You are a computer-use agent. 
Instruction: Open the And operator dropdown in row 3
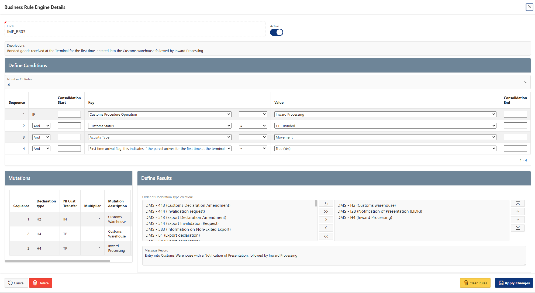click(x=41, y=137)
